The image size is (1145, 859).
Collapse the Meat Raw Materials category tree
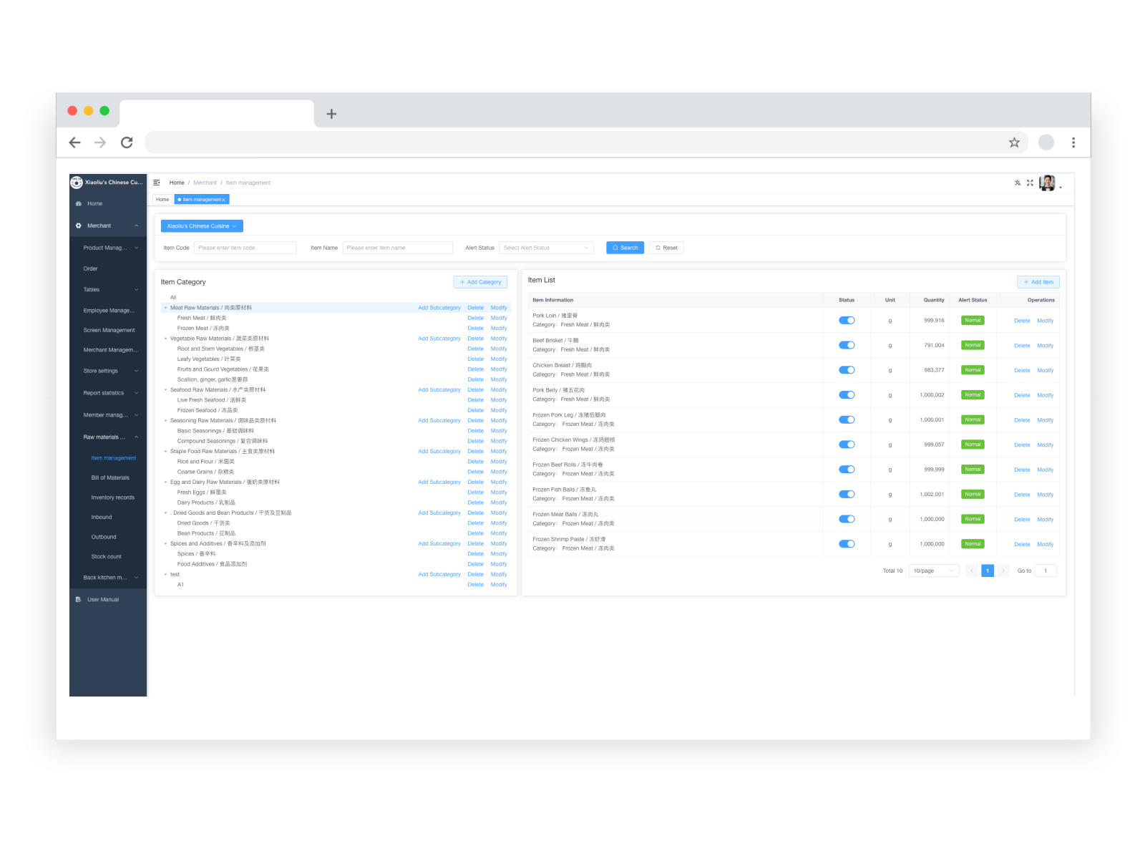165,308
